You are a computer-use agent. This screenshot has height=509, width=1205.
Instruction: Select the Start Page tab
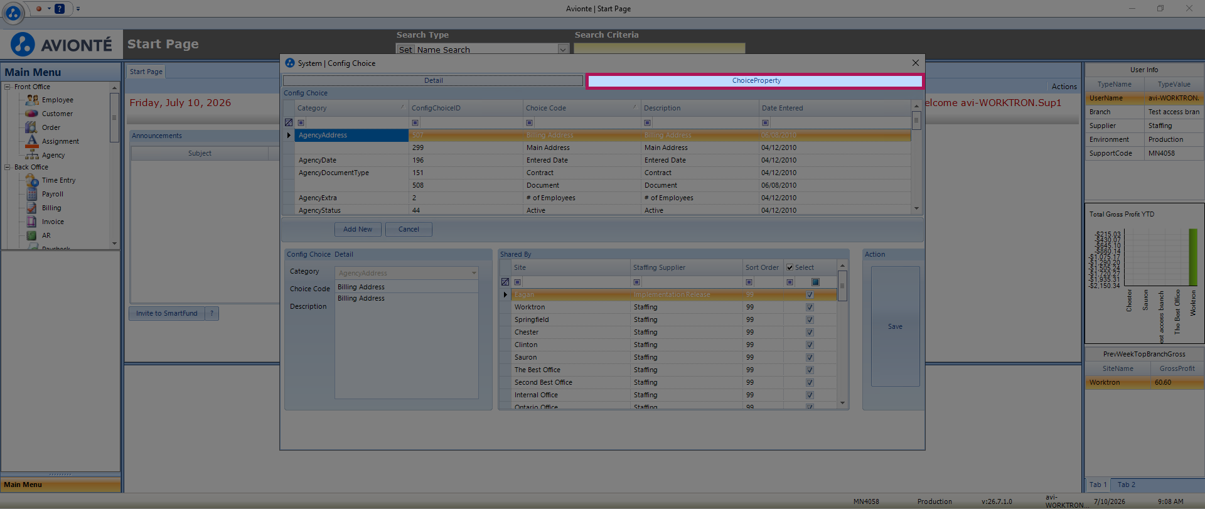146,72
